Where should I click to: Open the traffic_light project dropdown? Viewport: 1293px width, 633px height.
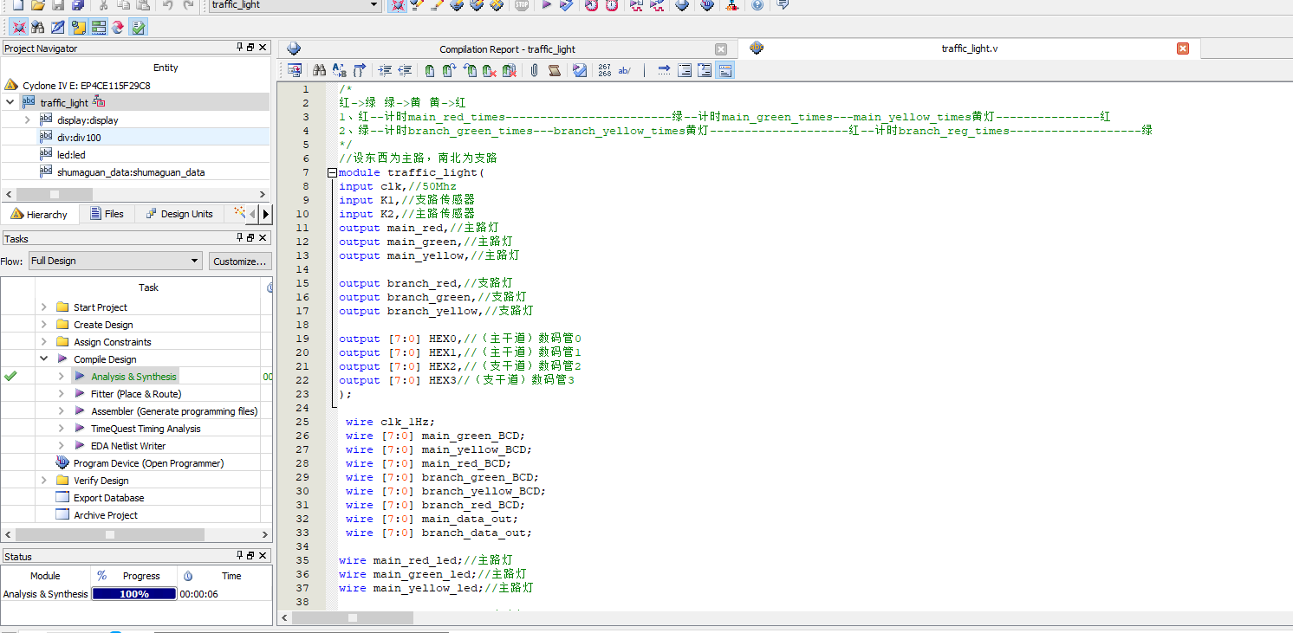click(374, 5)
